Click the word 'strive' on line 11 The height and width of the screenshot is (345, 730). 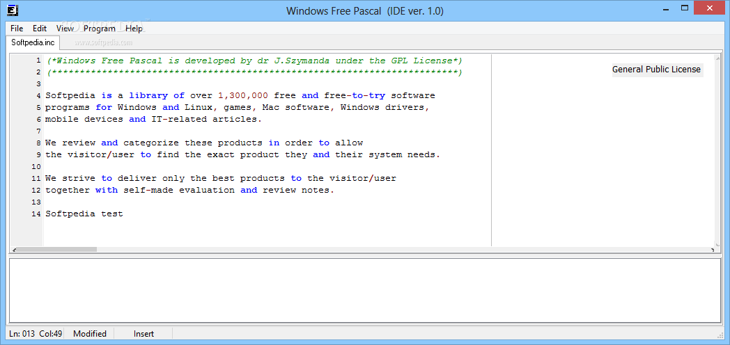[x=79, y=179]
